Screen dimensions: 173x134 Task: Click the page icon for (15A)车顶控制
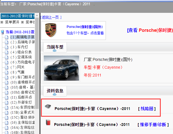click(x=7, y=107)
